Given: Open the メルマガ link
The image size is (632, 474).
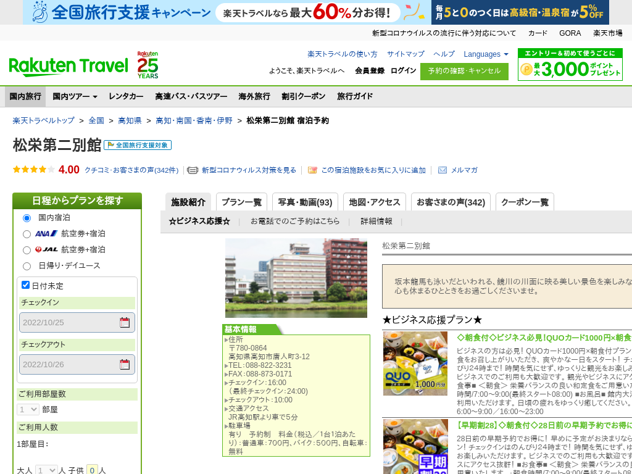Looking at the screenshot, I should 464,170.
